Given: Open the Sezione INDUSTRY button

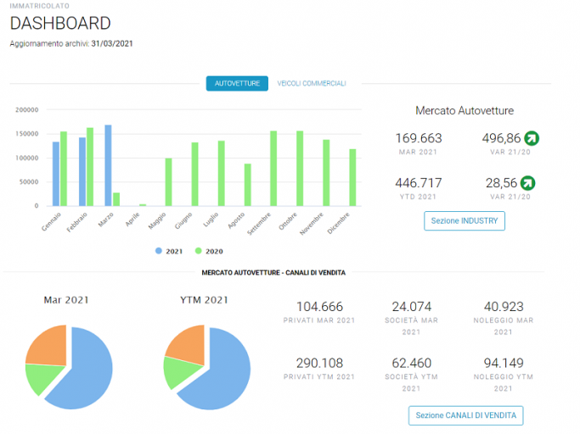Looking at the screenshot, I should [465, 221].
